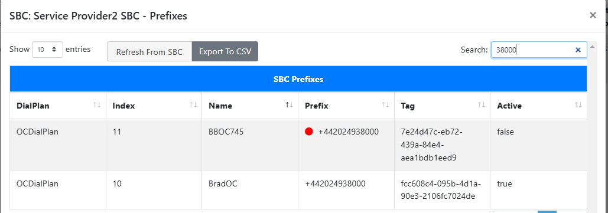
Task: Click the SBC Prefixes blue header bar
Action: 298,79
